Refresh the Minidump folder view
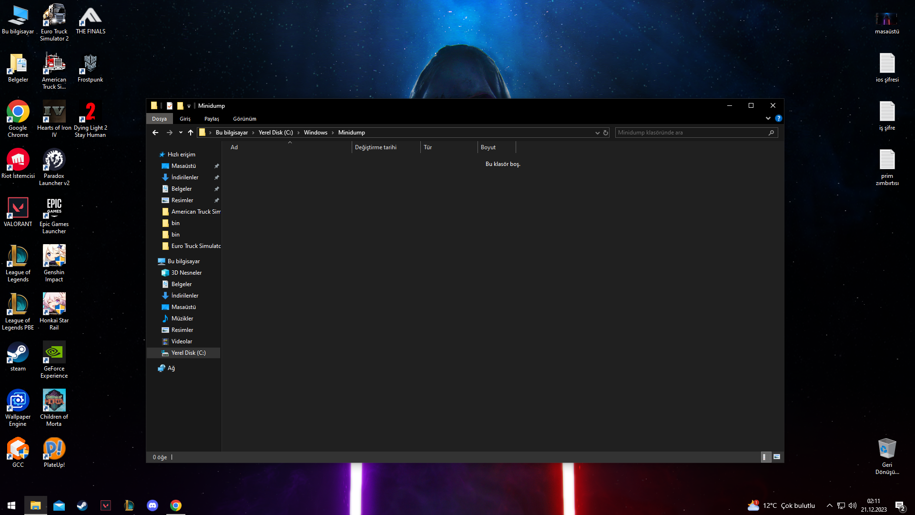The height and width of the screenshot is (515, 915). click(606, 133)
